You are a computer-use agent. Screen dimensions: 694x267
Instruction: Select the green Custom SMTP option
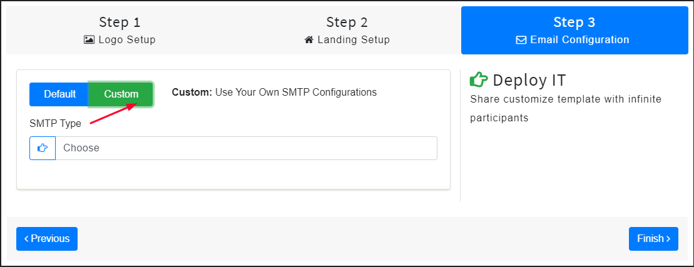click(x=121, y=94)
